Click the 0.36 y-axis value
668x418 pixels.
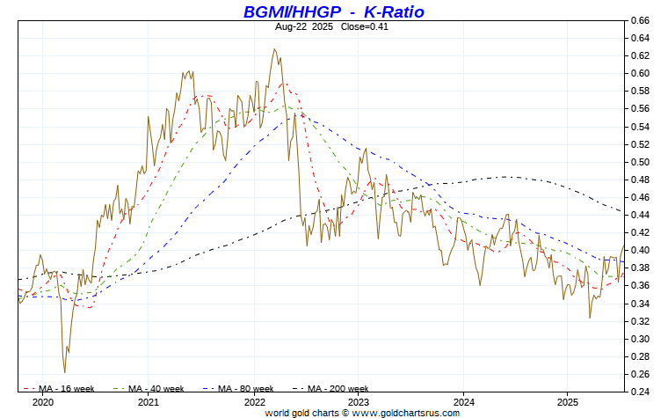point(640,286)
